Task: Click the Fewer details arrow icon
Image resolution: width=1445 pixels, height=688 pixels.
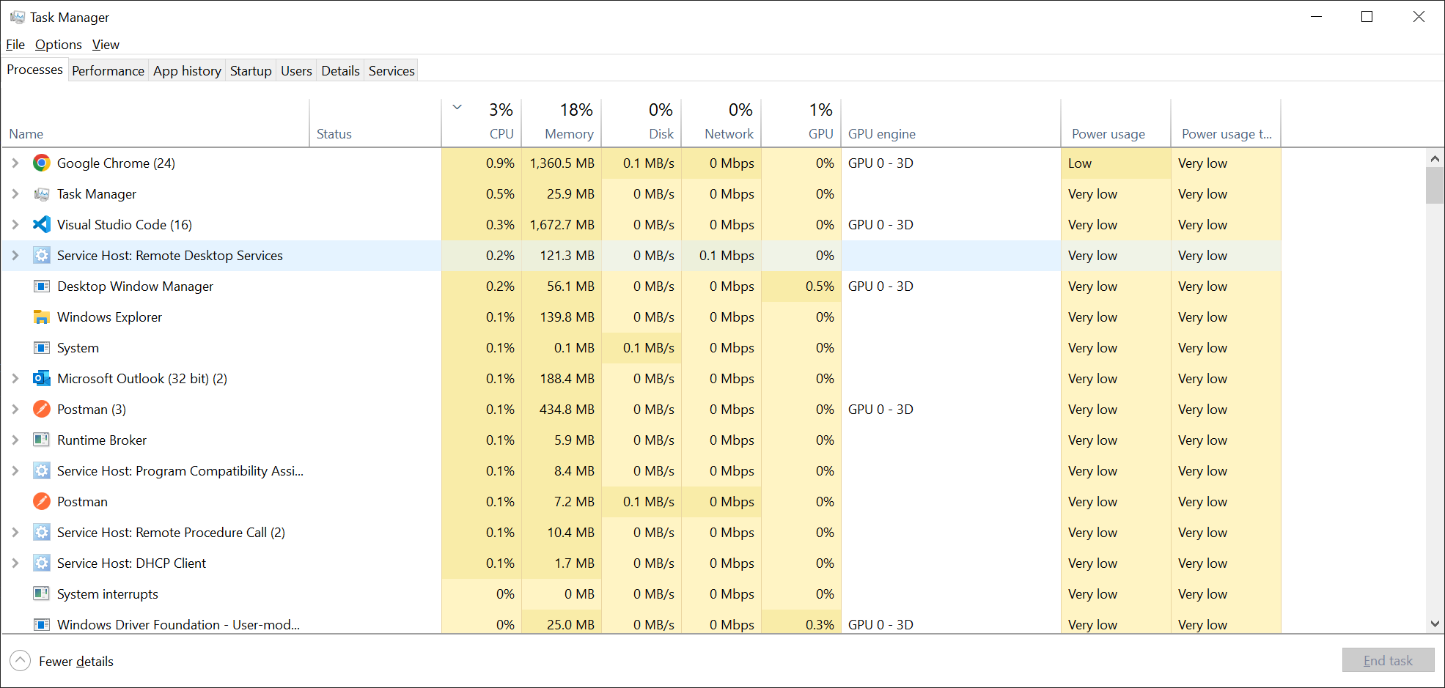Action: pos(21,661)
